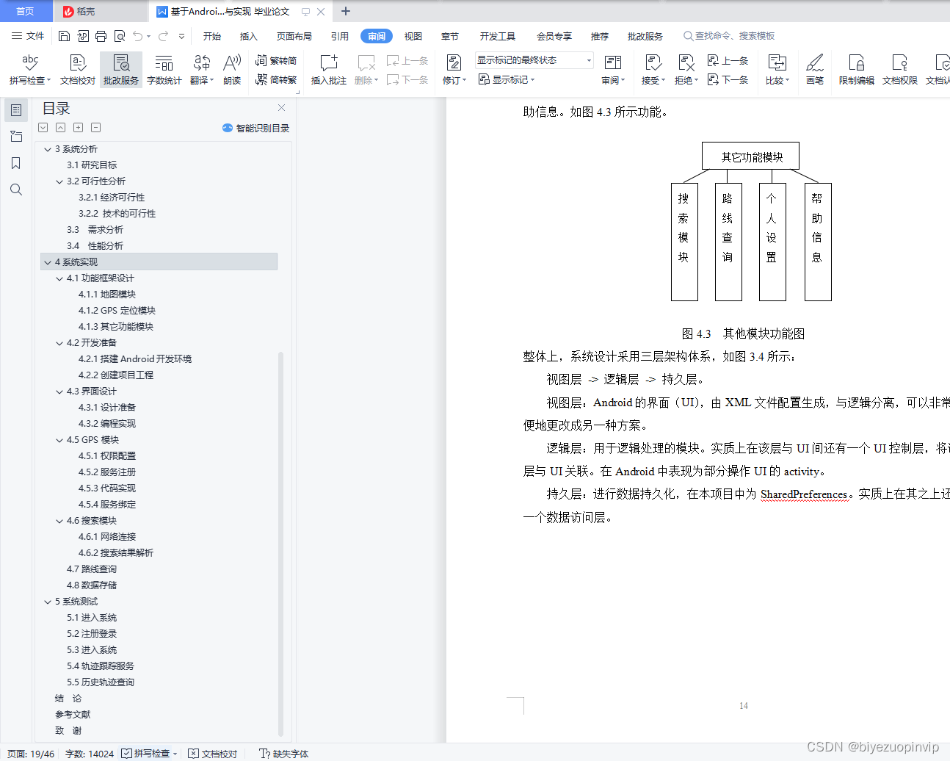Screen dimensions: 950x761
Task: Select the ink pen (画笔) tool
Action: click(815, 70)
